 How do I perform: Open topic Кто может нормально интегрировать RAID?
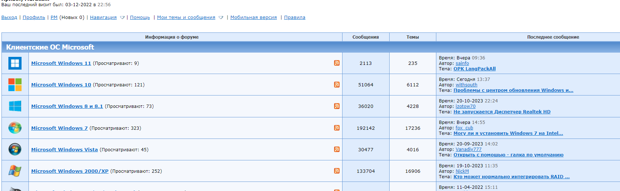(x=512, y=176)
